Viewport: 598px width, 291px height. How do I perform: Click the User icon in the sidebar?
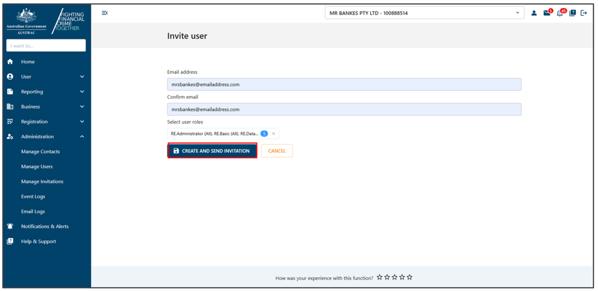pos(10,77)
